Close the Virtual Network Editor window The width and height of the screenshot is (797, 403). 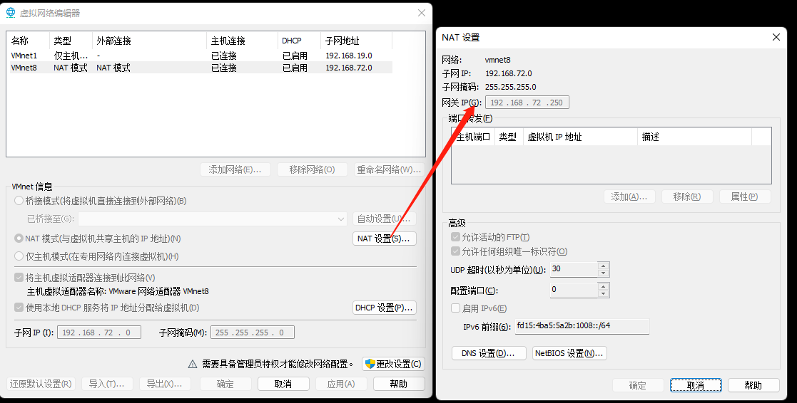tap(422, 13)
